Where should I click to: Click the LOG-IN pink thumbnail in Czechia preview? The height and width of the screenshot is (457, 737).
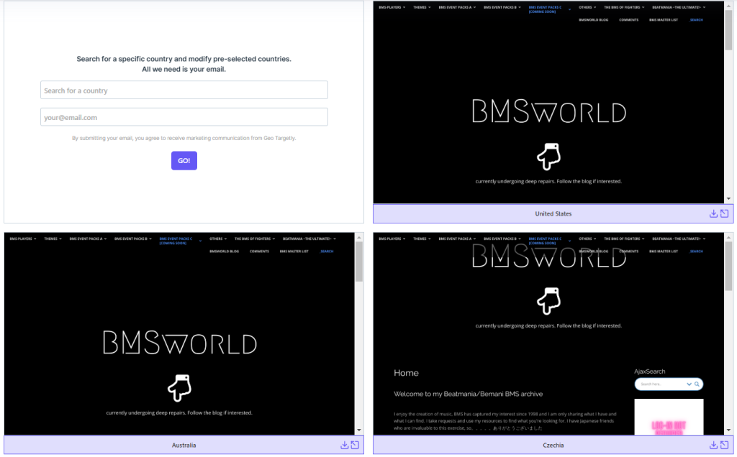click(669, 417)
